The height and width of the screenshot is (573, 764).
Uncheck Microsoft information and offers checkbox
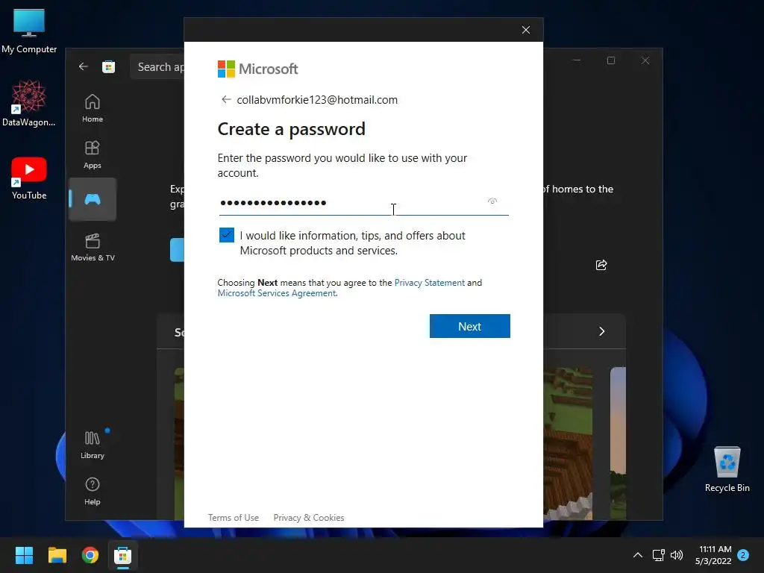coord(227,235)
